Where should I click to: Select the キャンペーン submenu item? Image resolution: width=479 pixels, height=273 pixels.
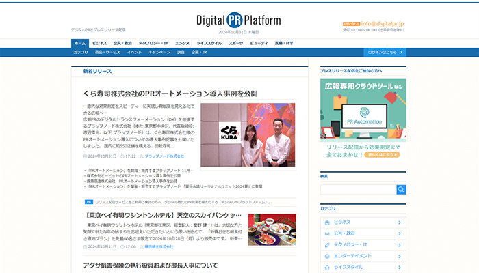coord(159,52)
